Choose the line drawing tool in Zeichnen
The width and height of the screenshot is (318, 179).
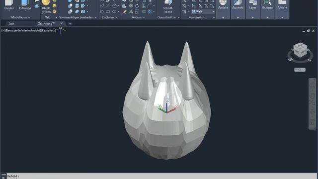(x=108, y=6)
